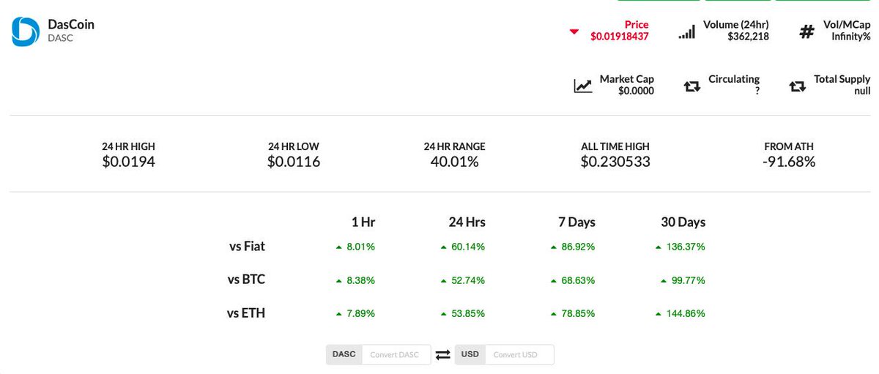Viewport: 879px width, 374px height.
Task: Click the vs ETH row label
Action: click(x=246, y=313)
